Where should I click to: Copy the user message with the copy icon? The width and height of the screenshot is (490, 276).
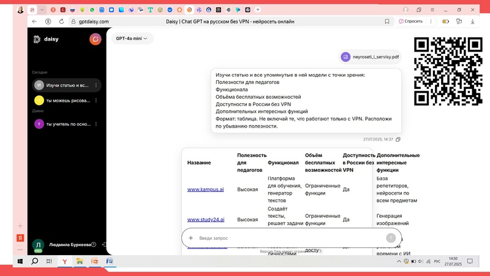click(x=398, y=139)
